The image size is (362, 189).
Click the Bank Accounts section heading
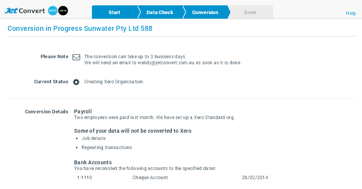pos(93,162)
